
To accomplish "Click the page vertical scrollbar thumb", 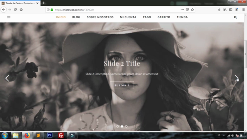I will click(245, 54).
